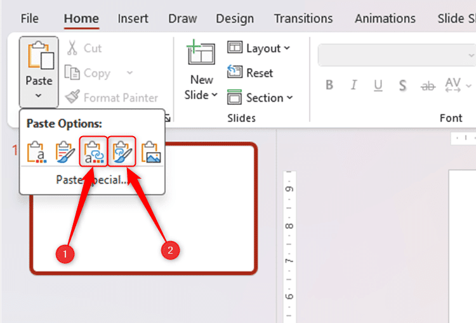The width and height of the screenshot is (476, 323).
Task: Toggle Strikethrough formatting
Action: point(428,86)
